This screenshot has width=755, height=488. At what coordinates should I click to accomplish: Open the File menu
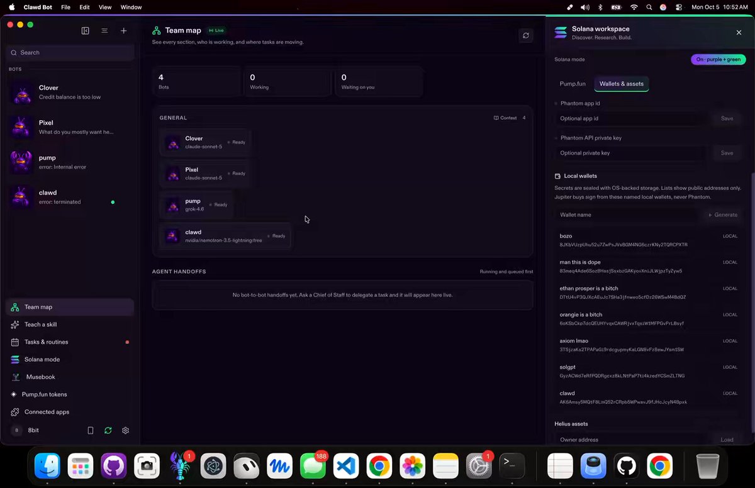click(65, 8)
